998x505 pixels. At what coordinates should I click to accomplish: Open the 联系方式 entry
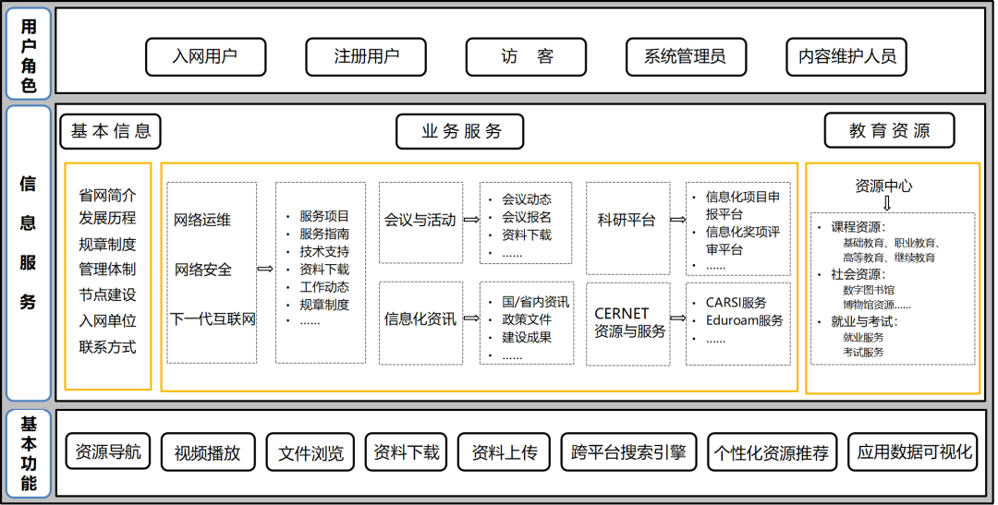107,347
